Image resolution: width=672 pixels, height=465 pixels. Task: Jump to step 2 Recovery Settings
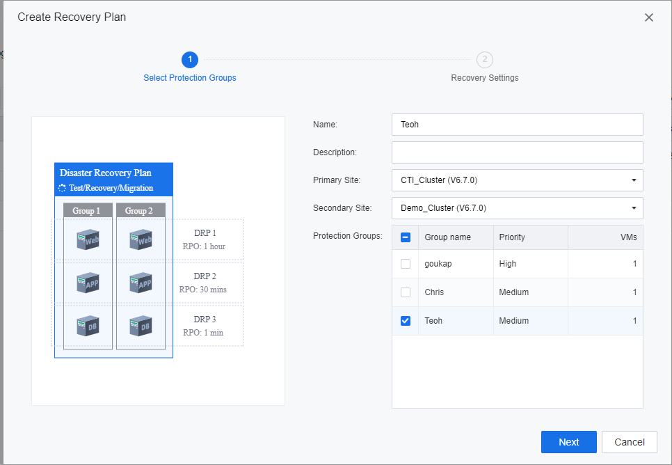[x=485, y=60]
